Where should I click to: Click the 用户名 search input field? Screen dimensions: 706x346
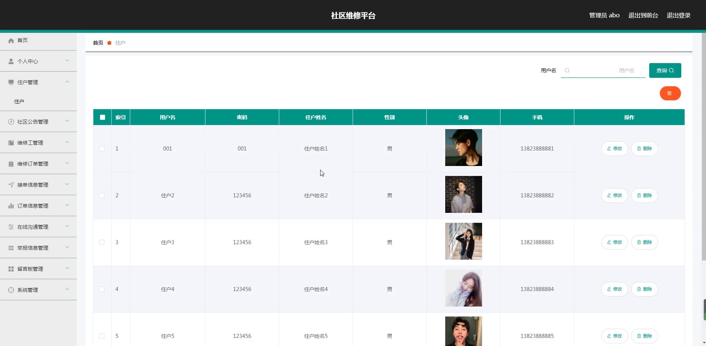point(603,70)
